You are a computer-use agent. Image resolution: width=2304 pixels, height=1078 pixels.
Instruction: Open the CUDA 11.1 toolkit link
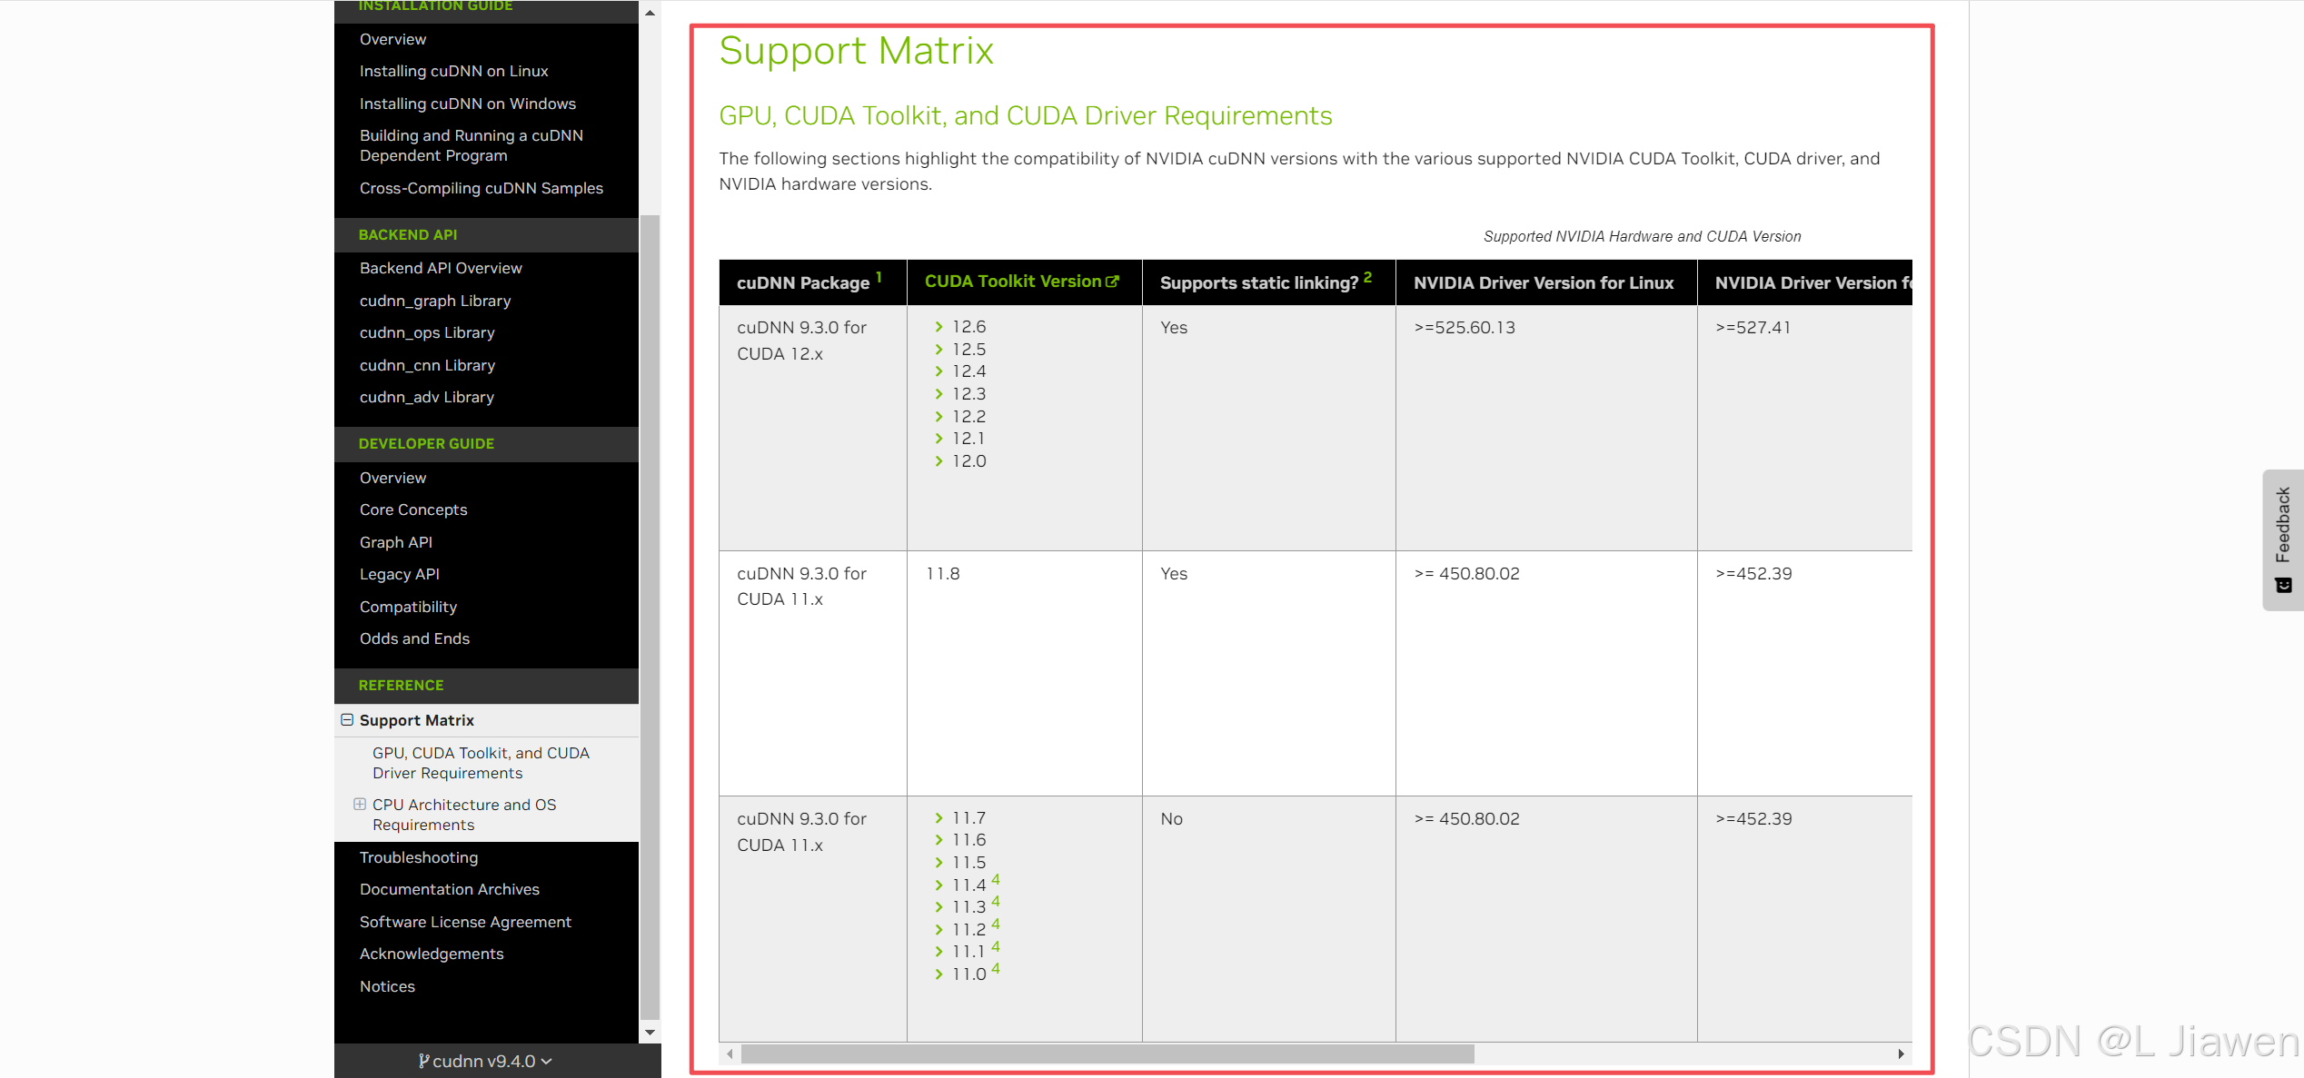968,951
